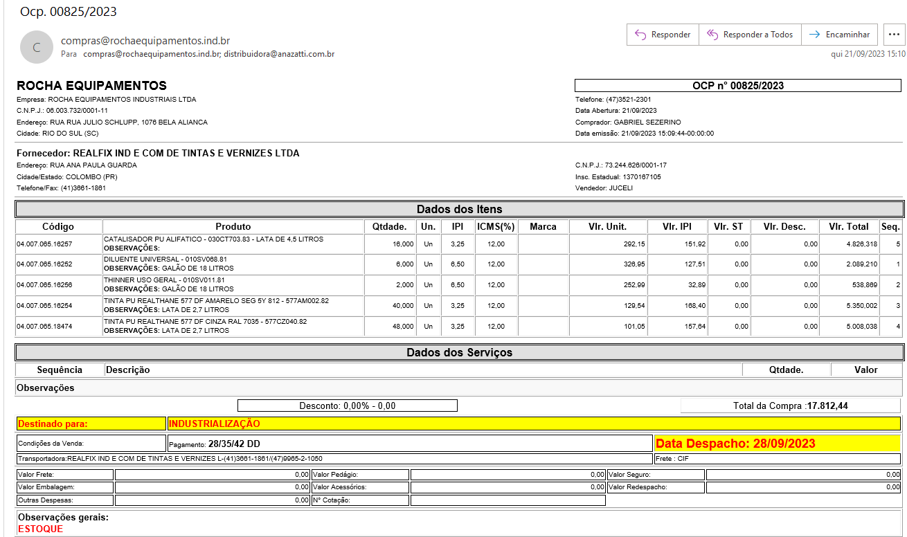Forward the email using Encaminhar
The image size is (907, 537).
point(839,35)
